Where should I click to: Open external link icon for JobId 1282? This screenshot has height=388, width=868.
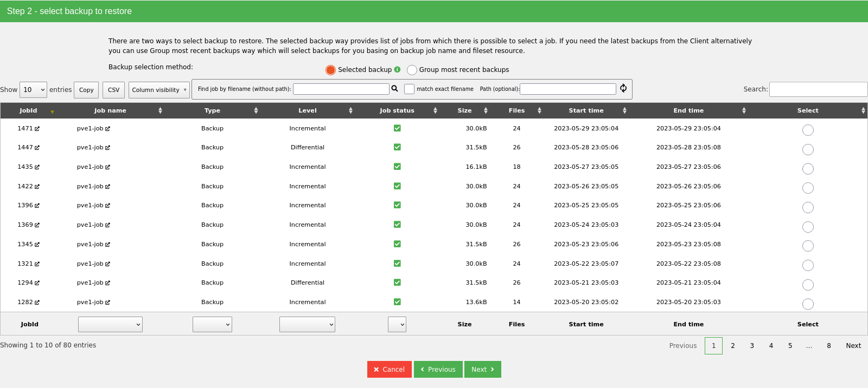coord(37,302)
